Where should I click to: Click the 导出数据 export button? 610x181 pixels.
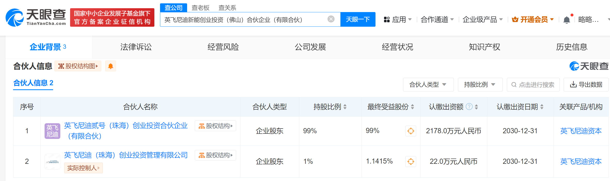[586, 85]
